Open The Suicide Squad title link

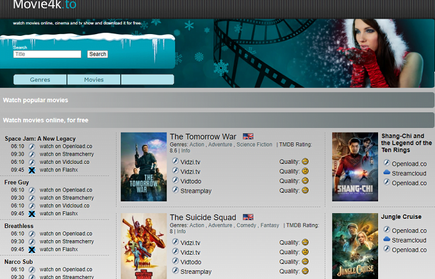point(203,218)
